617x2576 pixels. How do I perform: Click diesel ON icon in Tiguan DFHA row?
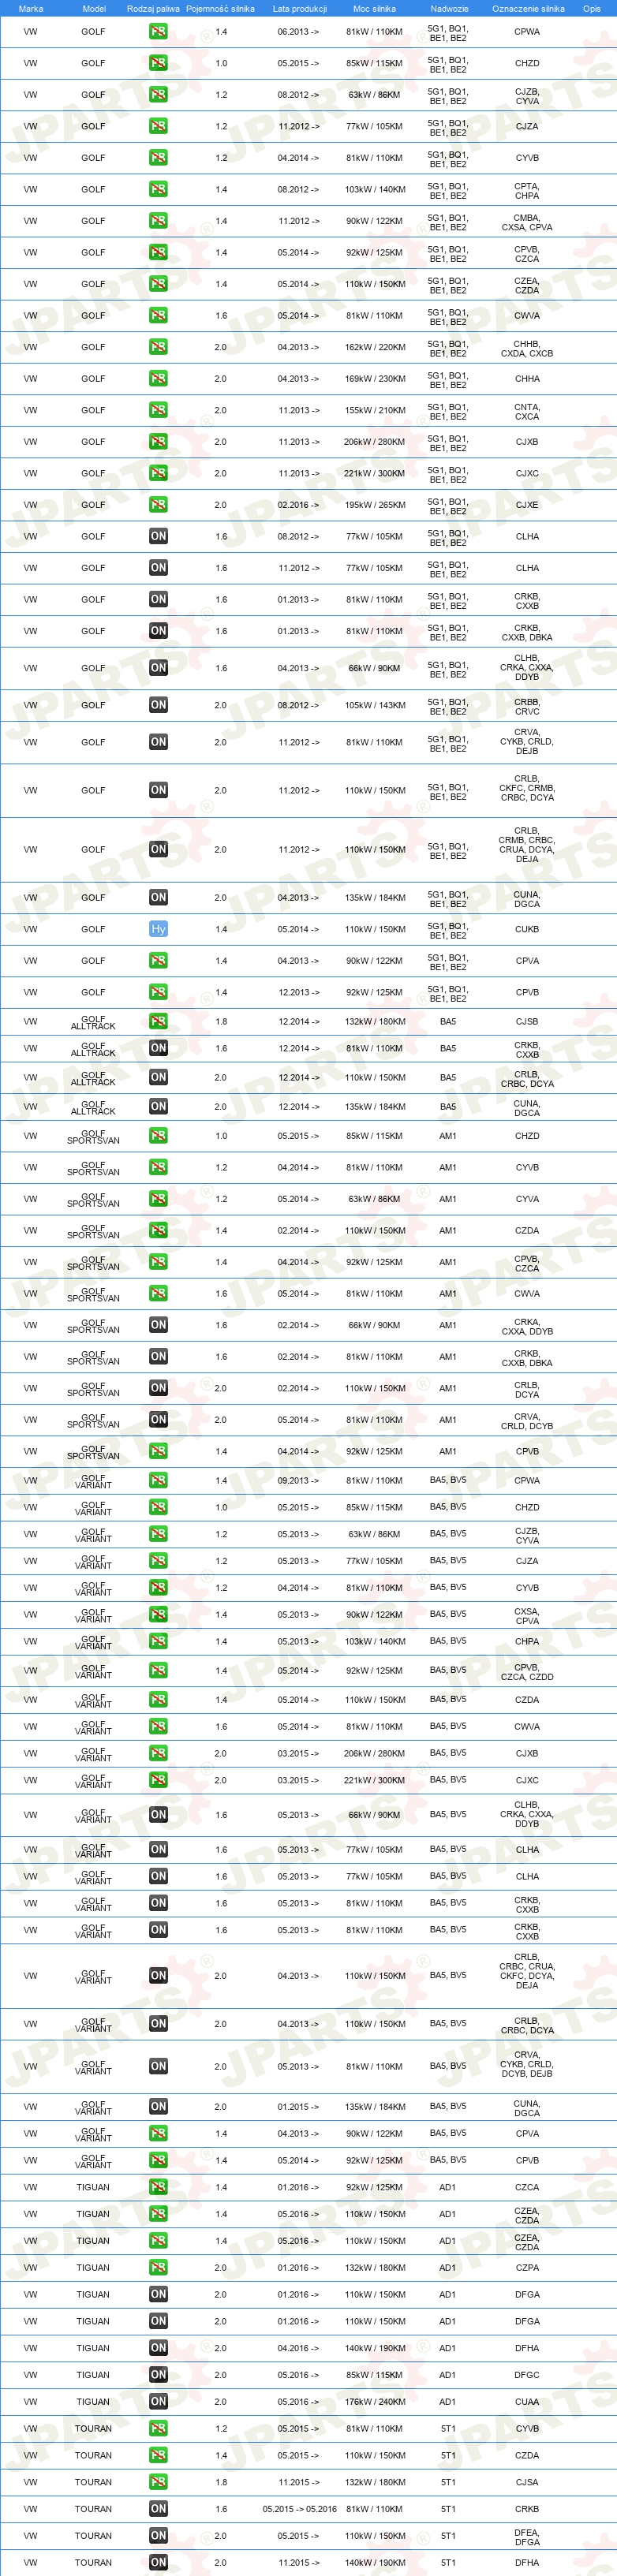point(158,2348)
